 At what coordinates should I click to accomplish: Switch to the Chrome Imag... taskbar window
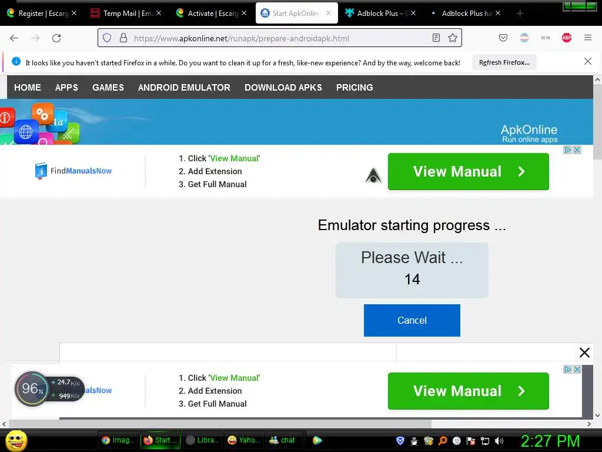[x=118, y=440]
